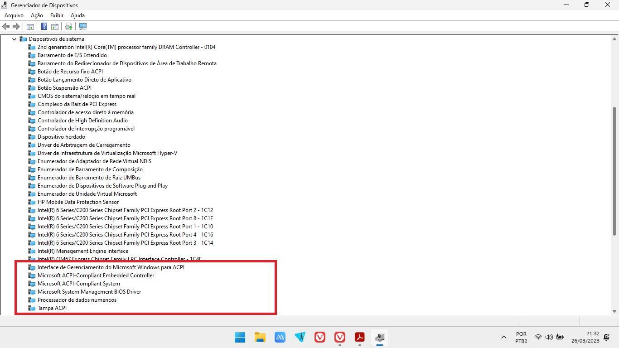The height and width of the screenshot is (348, 619).
Task: Open File Explorer from the taskbar
Action: tap(260, 337)
